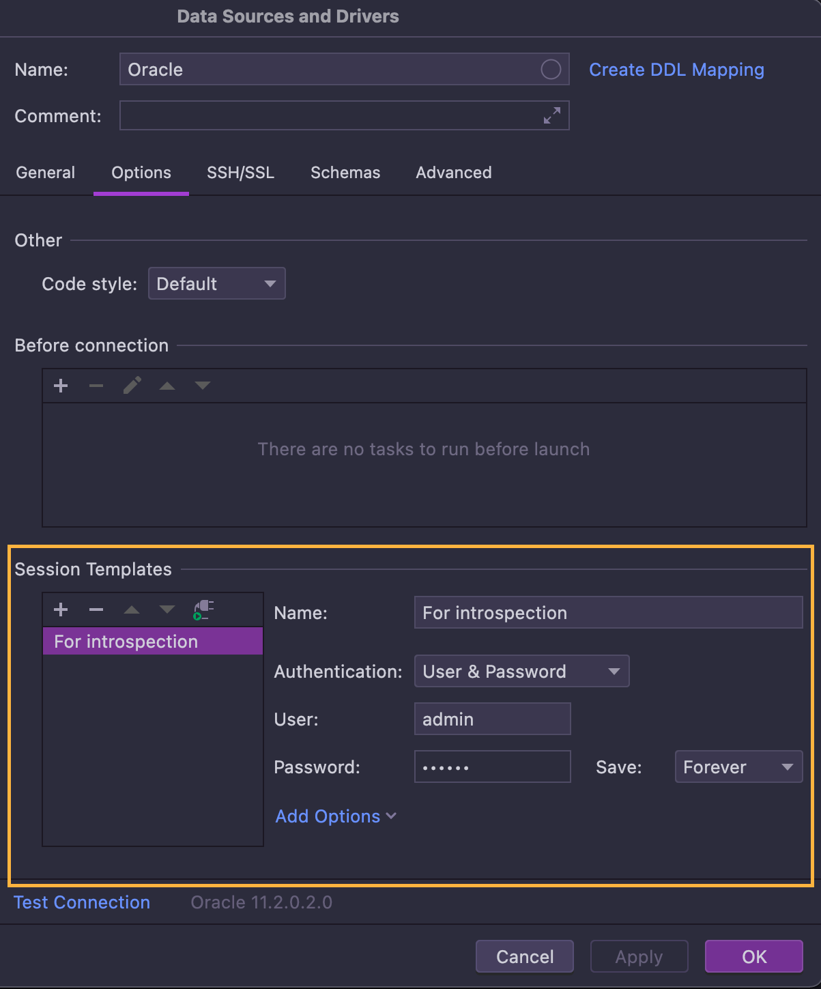Viewport: 821px width, 989px height.
Task: Add a new session template
Action: pos(61,610)
